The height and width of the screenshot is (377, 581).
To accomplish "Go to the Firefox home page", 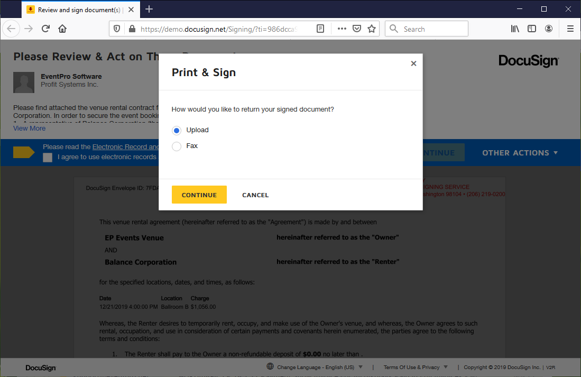I will tap(62, 29).
